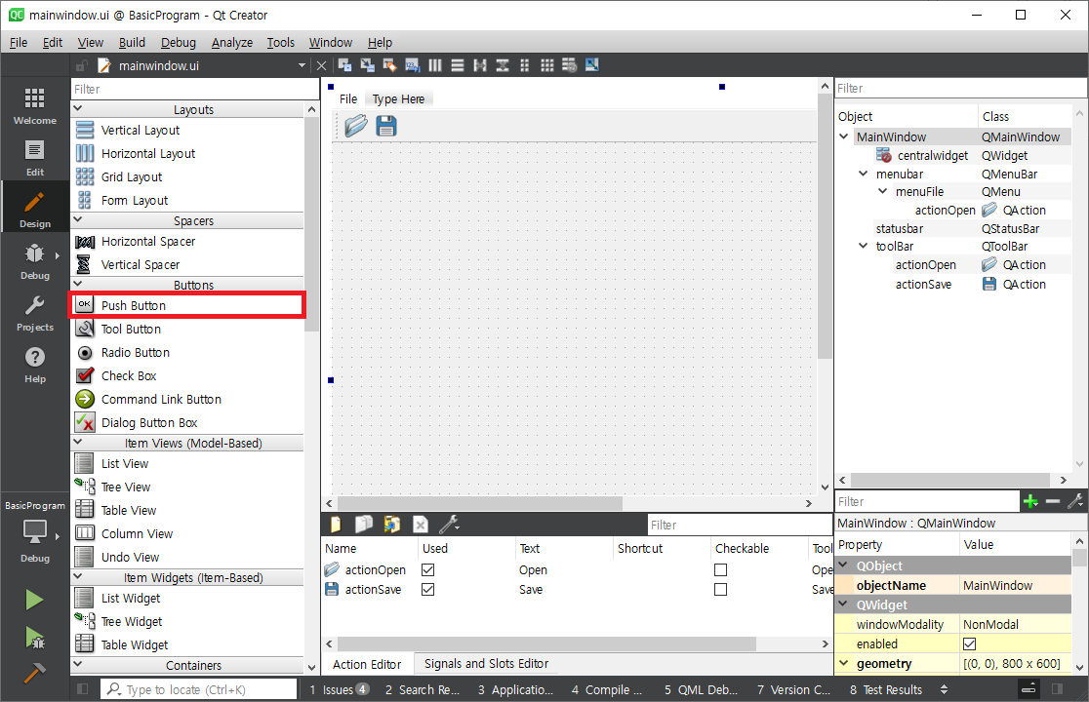1089x702 pixels.
Task: Create New action in Action Editor
Action: (336, 525)
